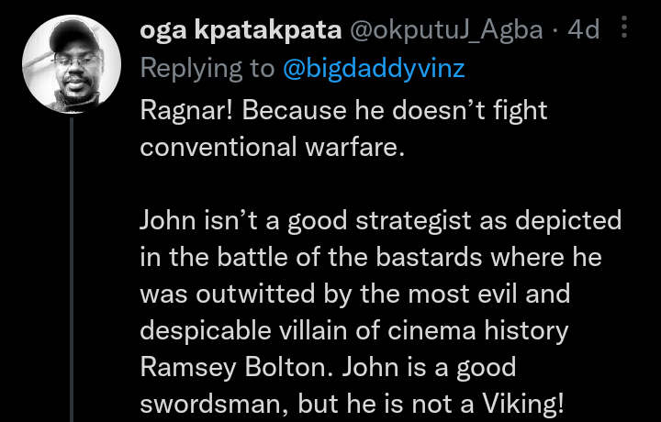Open the tweet's three-dot more options menu
The width and height of the screenshot is (661, 422).
[x=625, y=29]
